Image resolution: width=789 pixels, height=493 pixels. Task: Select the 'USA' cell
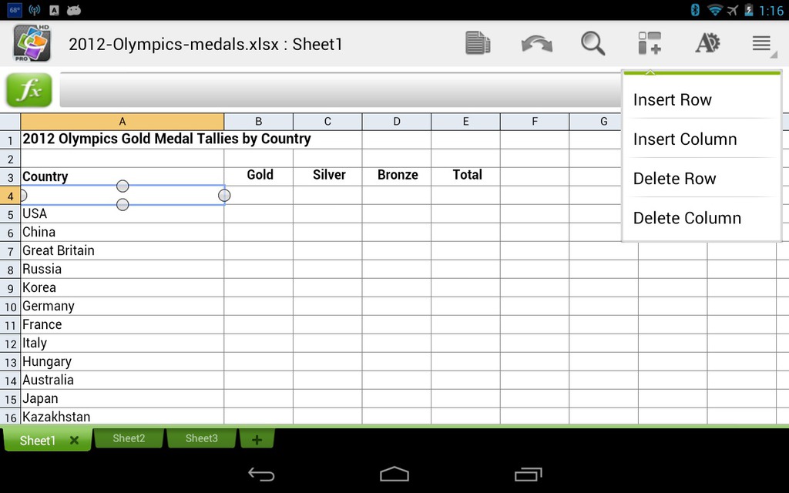(123, 214)
